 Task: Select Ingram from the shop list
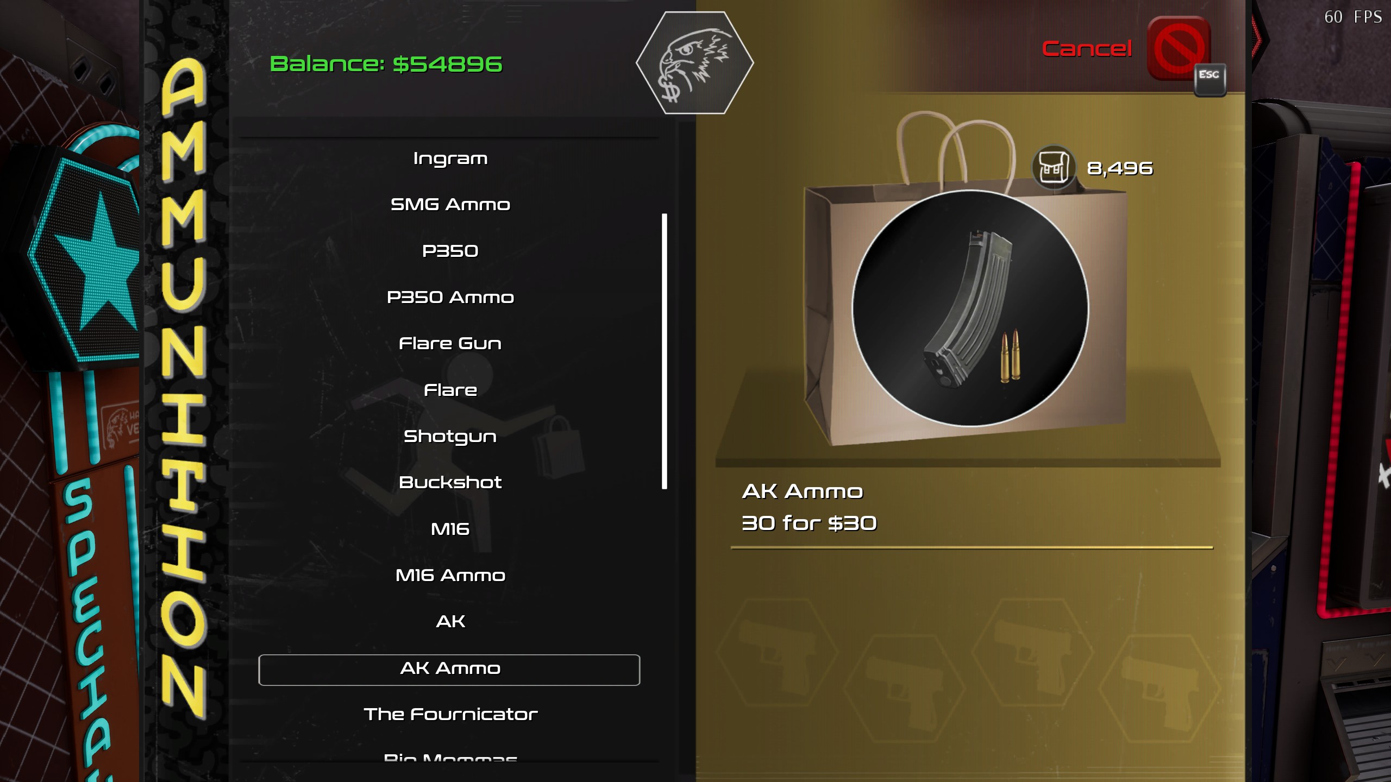[450, 159]
